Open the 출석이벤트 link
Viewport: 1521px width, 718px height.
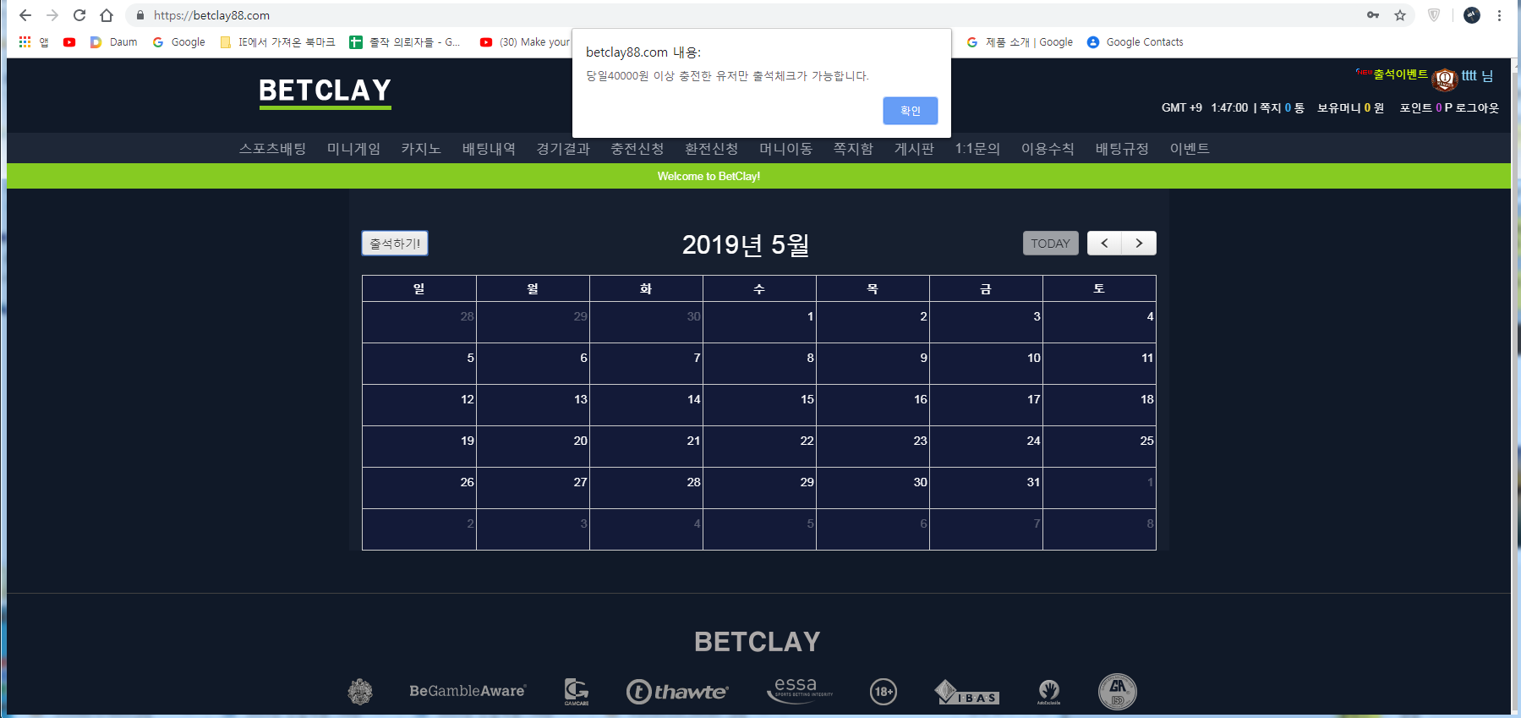pos(1400,74)
